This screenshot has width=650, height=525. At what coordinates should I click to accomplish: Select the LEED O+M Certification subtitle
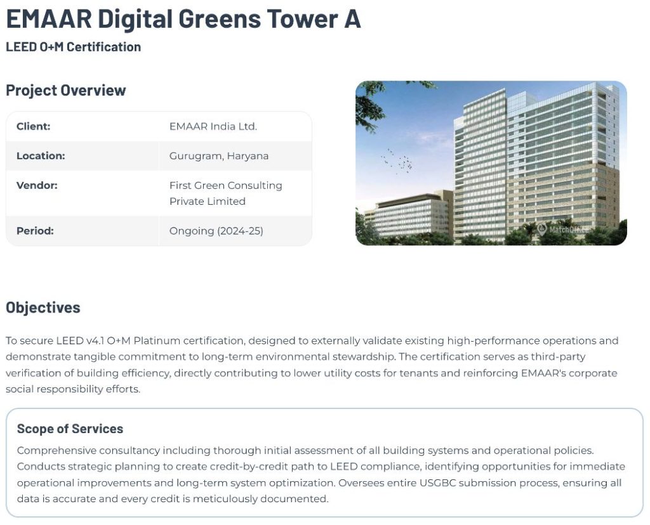point(73,47)
